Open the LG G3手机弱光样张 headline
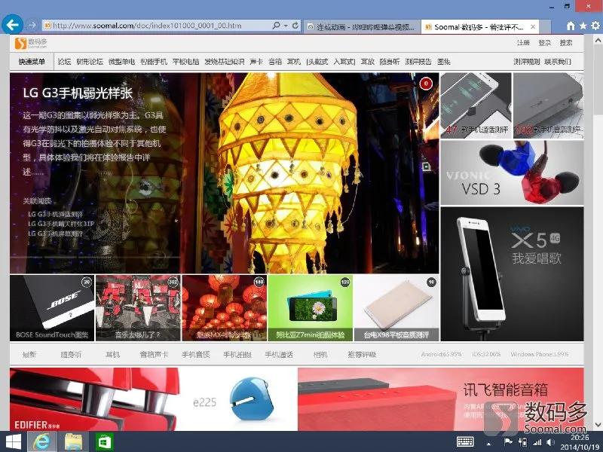 click(78, 93)
